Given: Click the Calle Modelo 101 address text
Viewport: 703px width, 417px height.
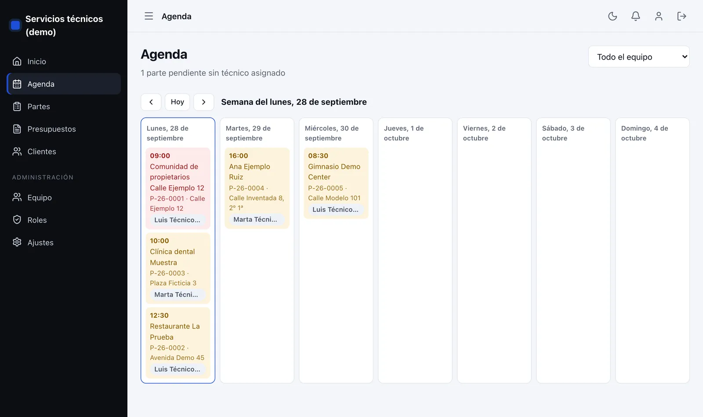Looking at the screenshot, I should click(x=334, y=198).
